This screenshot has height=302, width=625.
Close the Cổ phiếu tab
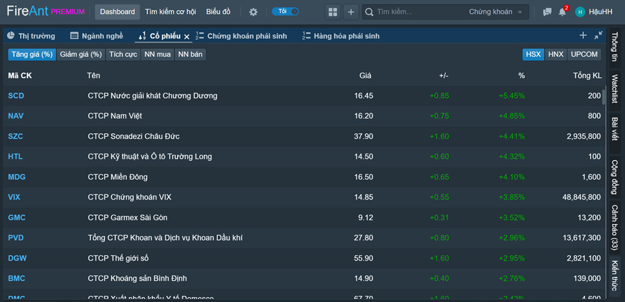[187, 36]
